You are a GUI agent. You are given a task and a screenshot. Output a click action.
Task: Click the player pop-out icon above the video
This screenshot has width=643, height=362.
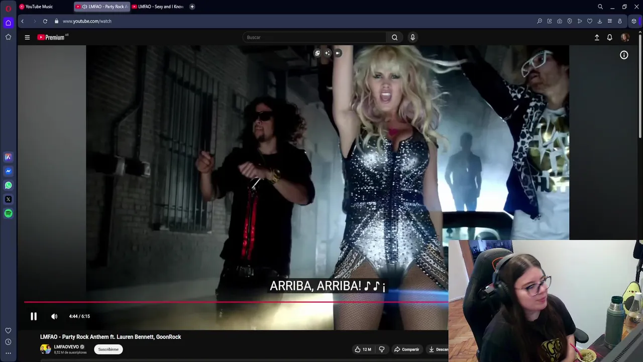click(x=317, y=53)
